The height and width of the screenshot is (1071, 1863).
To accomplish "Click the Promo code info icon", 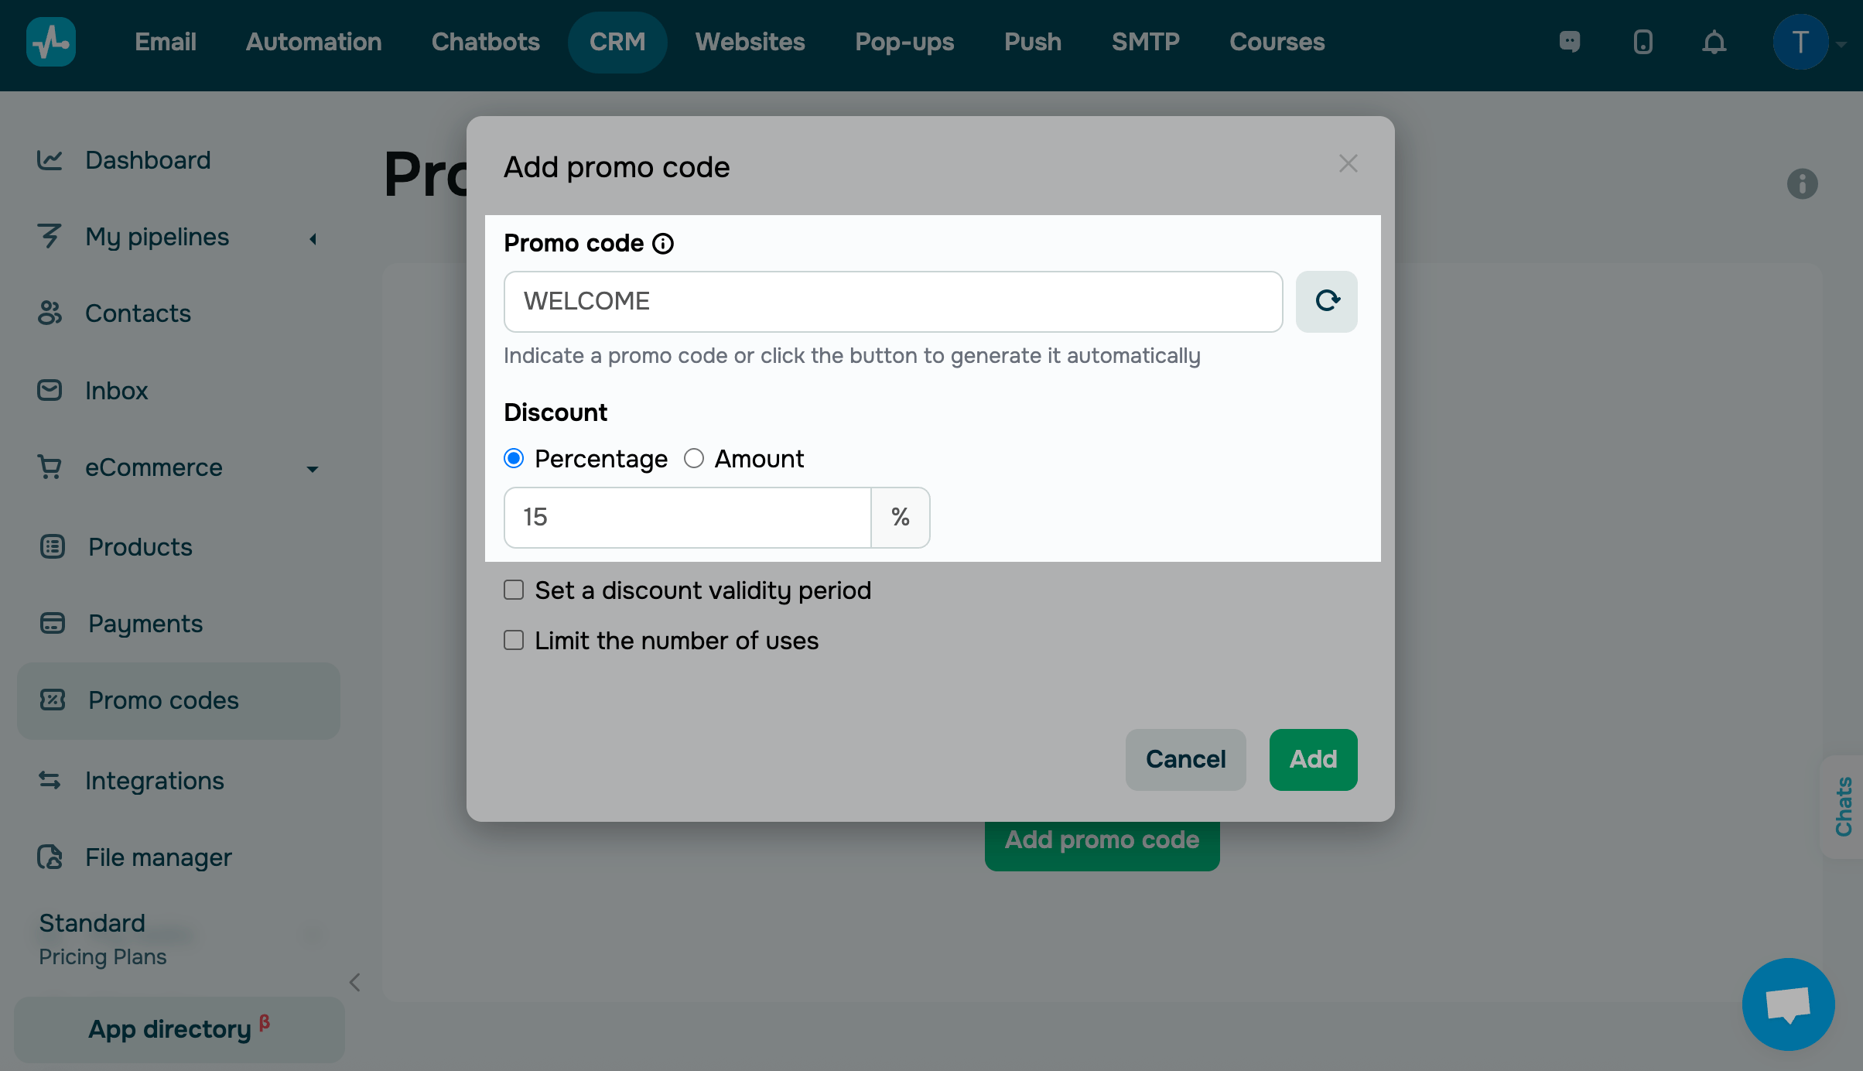I will [x=663, y=243].
